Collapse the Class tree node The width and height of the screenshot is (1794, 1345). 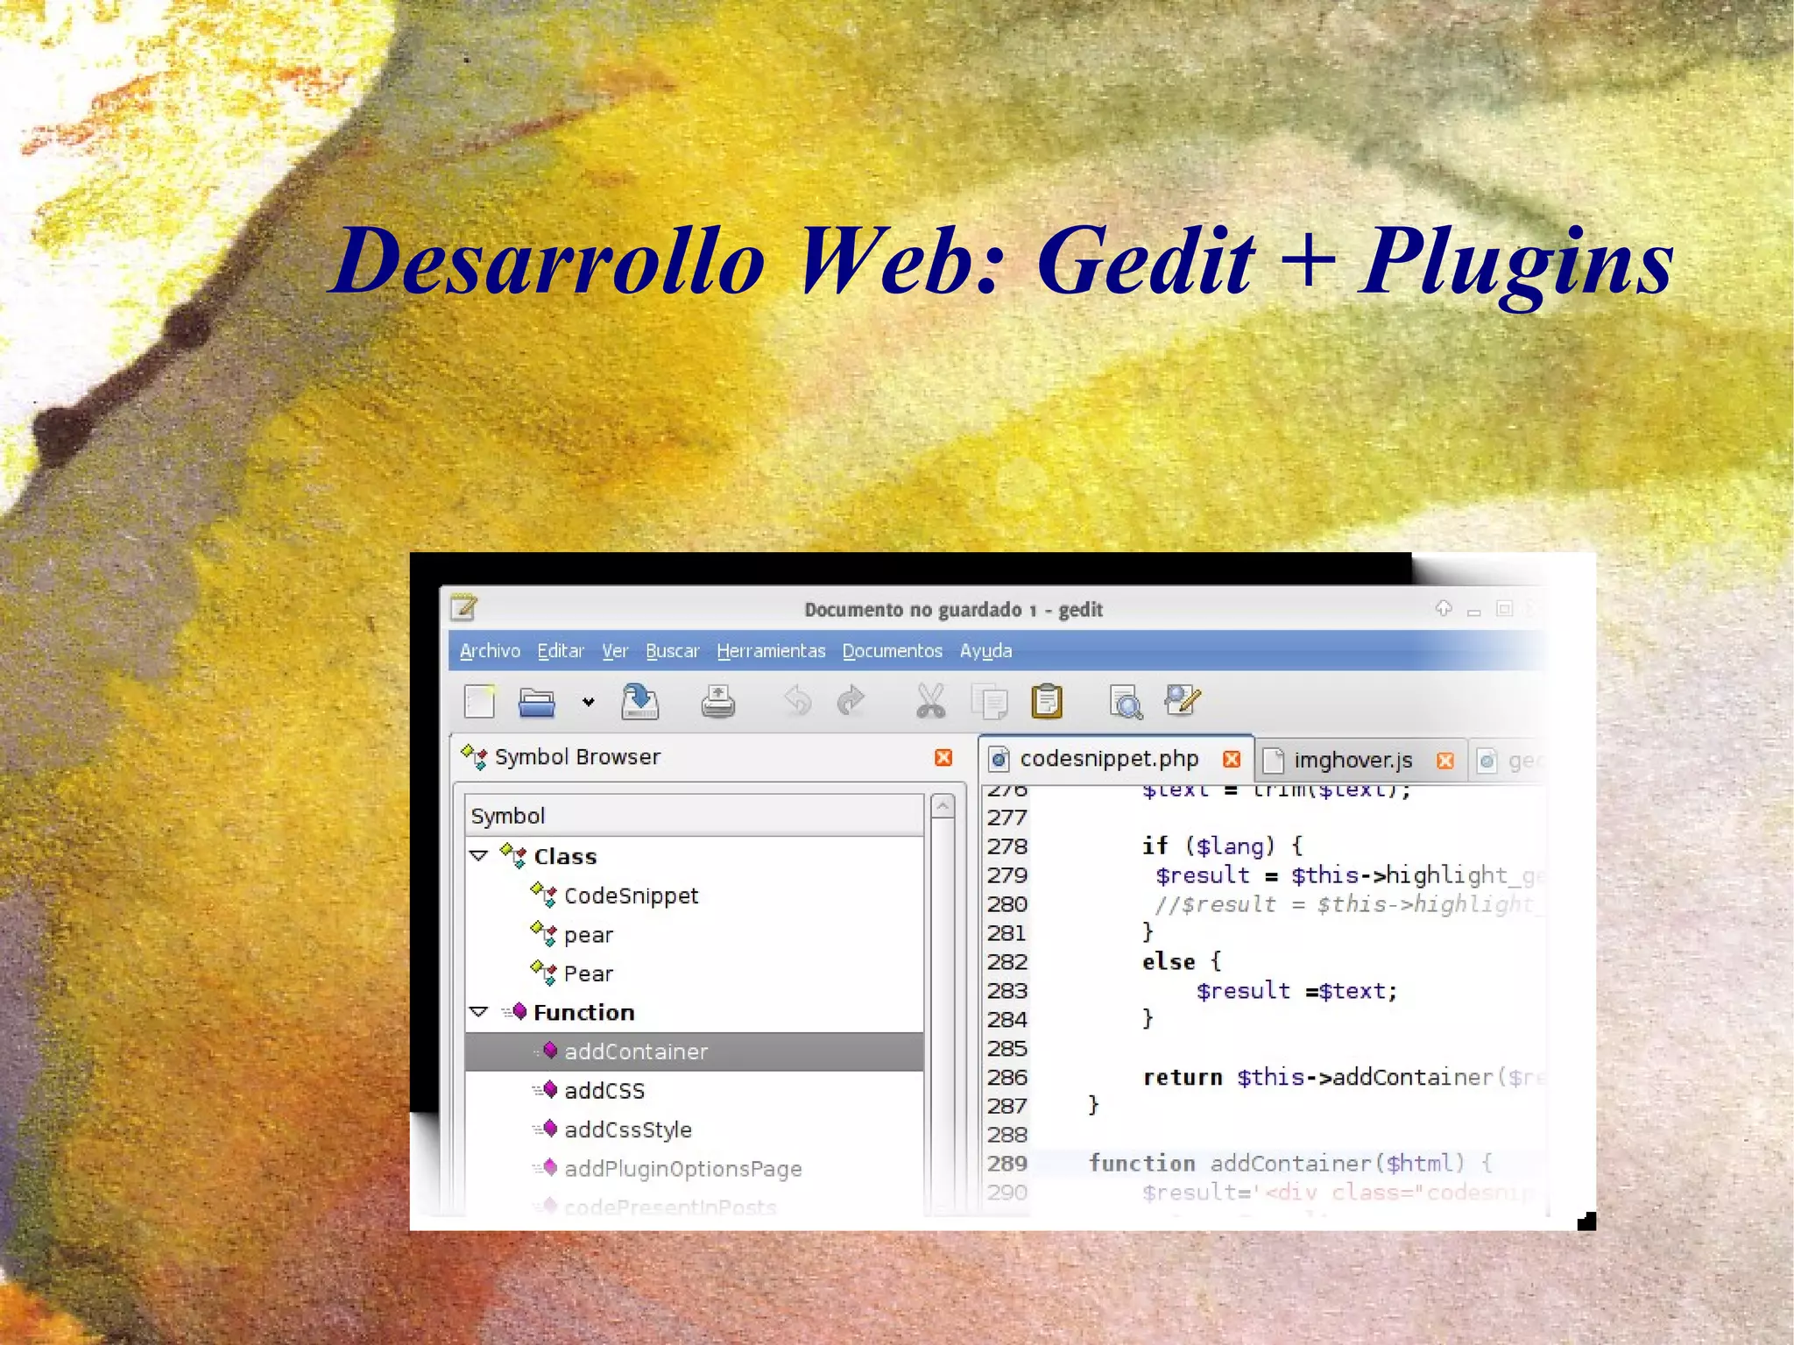tap(478, 856)
